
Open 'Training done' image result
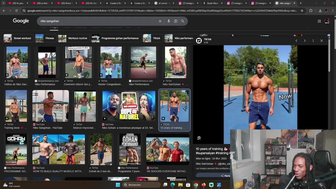16,106
